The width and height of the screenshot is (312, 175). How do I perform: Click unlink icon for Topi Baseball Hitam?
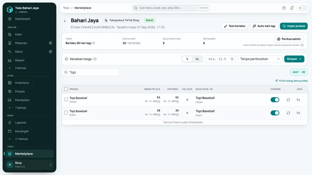click(298, 100)
